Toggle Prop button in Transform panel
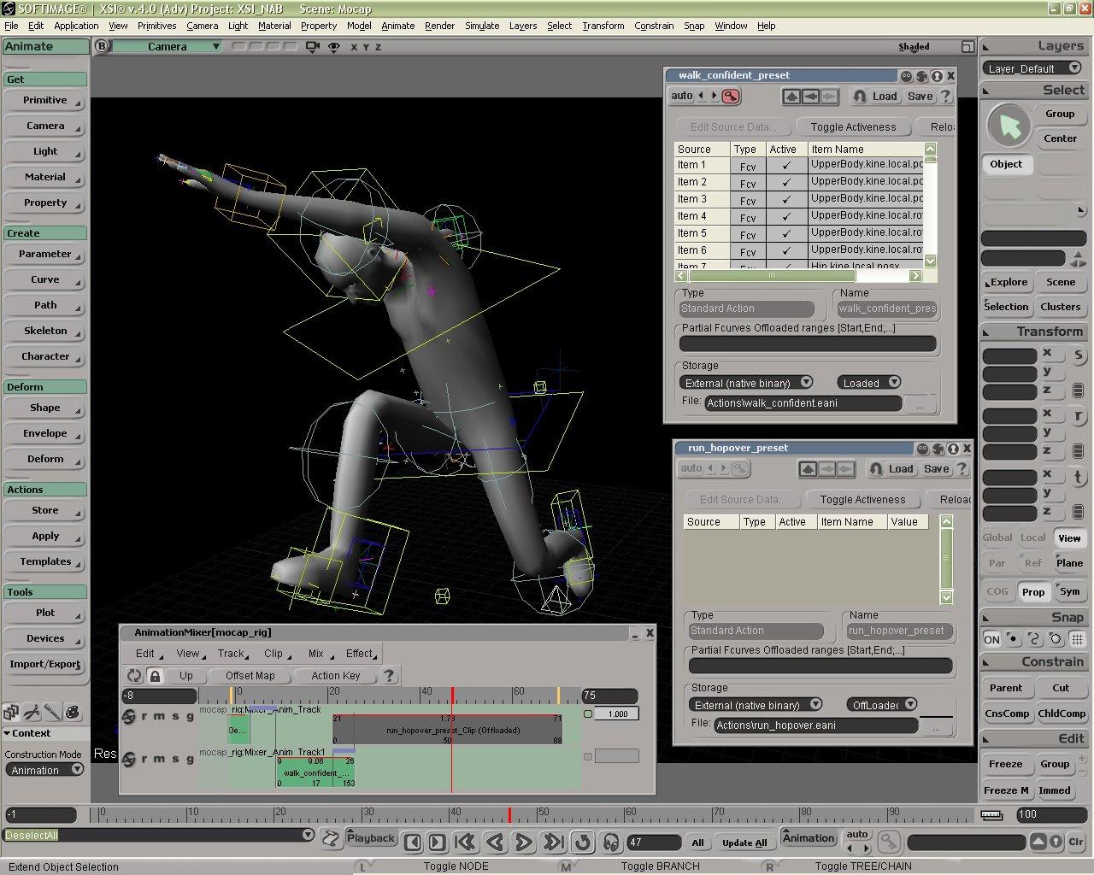This screenshot has width=1094, height=875. tap(1033, 592)
